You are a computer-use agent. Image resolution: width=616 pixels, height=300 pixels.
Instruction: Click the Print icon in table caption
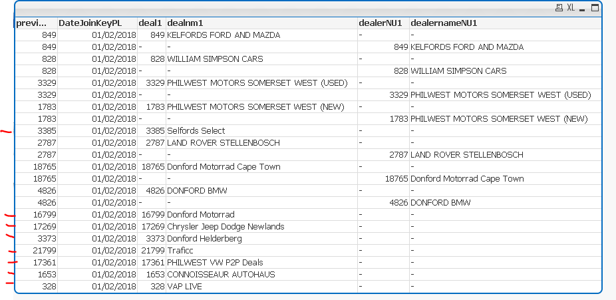[x=559, y=8]
